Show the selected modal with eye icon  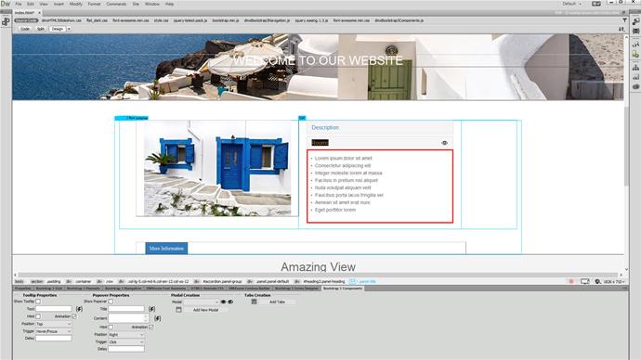[x=223, y=302]
